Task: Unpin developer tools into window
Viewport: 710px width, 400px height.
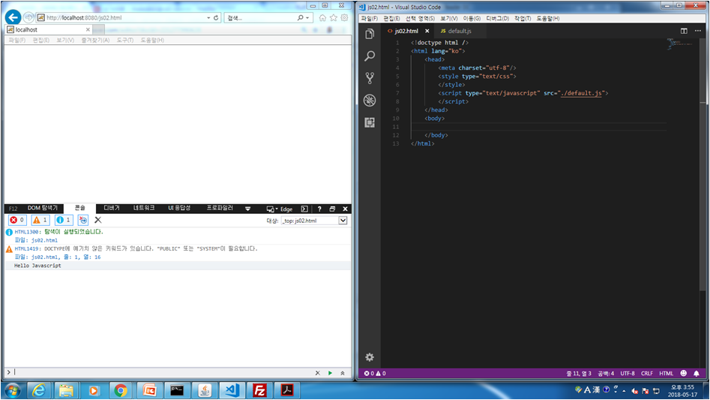Action: tap(332, 209)
